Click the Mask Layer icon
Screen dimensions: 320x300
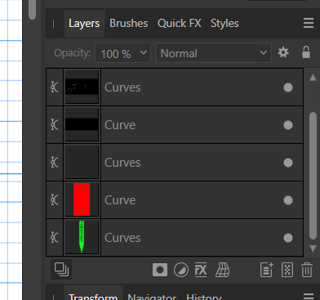[160, 270]
